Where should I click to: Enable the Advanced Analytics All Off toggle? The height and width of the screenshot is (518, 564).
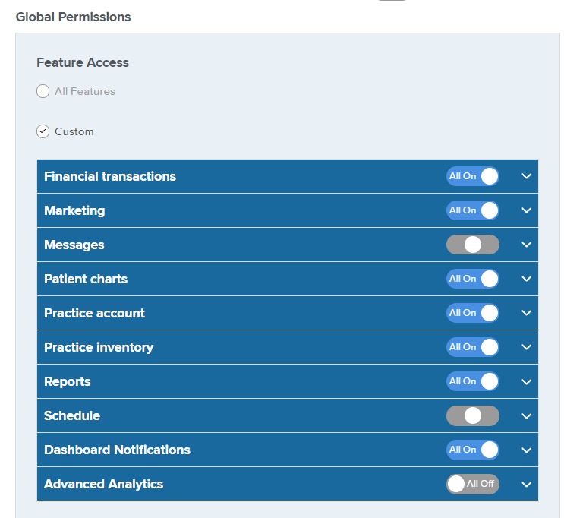point(473,484)
